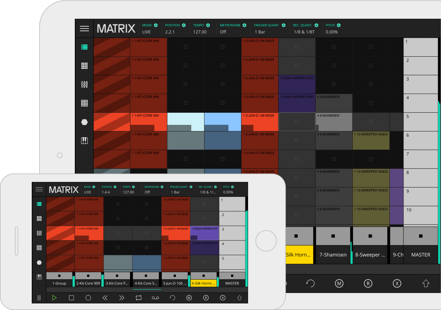Select hexagon icon in phone sidebar
Image resolution: width=441 pixels, height=310 pixels.
click(39, 262)
